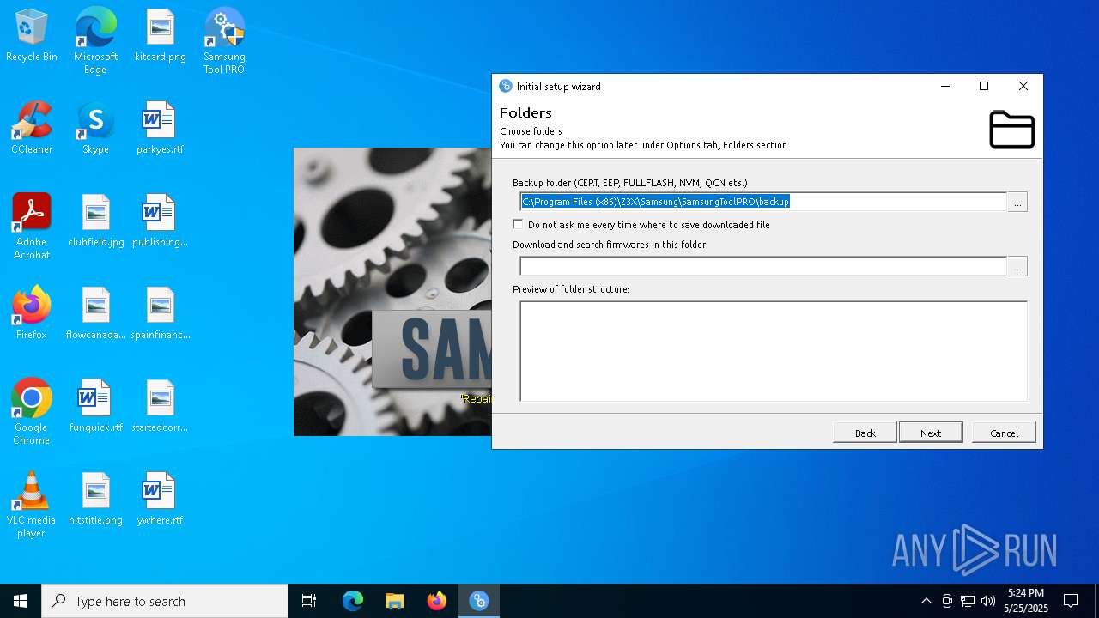Image resolution: width=1099 pixels, height=618 pixels.
Task: Open Firefox from the taskbar
Action: click(437, 601)
